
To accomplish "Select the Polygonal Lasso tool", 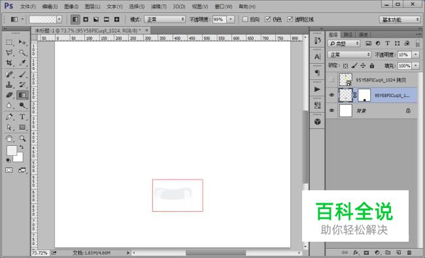I will (9, 53).
